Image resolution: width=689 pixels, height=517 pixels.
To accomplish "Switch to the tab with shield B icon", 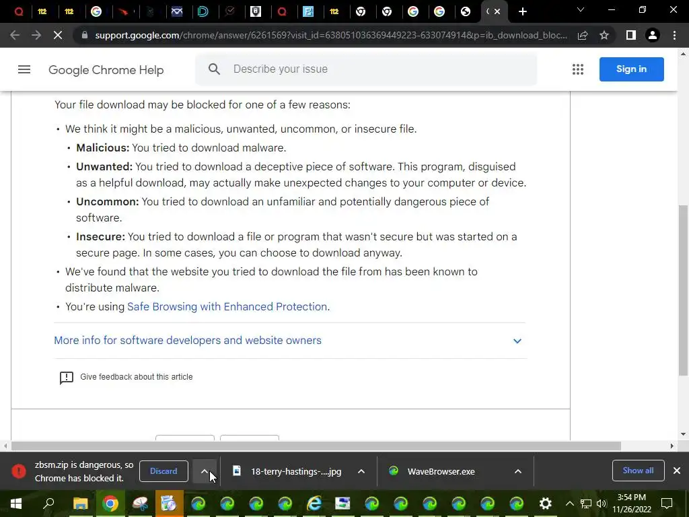I will [255, 11].
